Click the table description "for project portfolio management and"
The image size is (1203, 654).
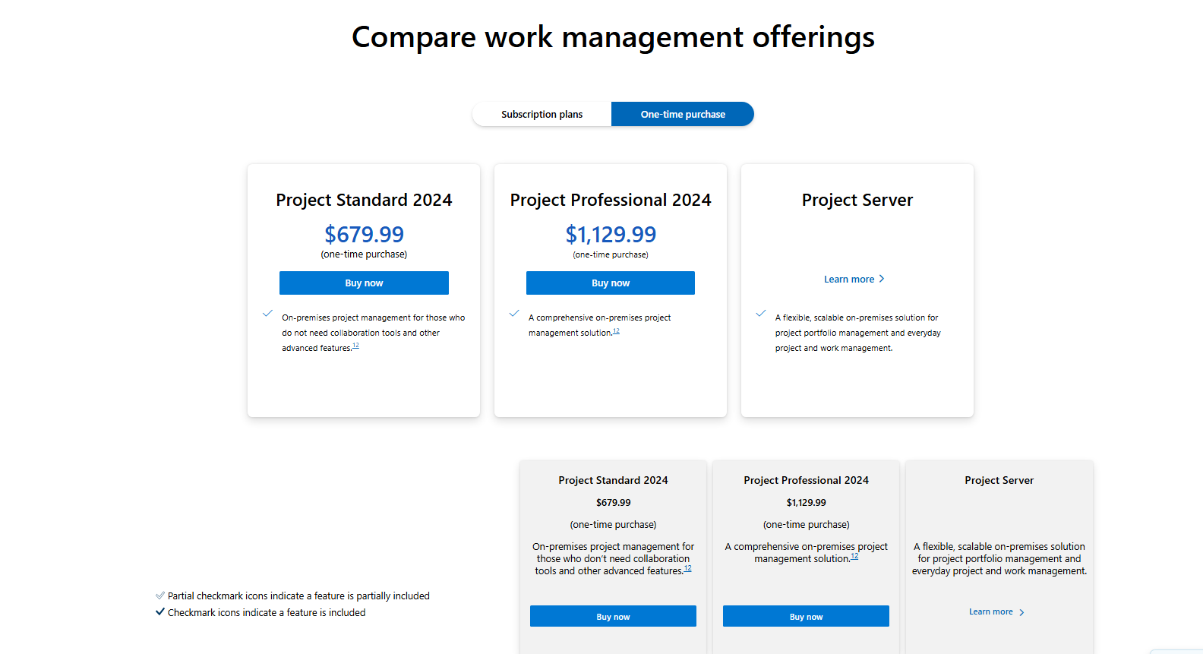999,558
